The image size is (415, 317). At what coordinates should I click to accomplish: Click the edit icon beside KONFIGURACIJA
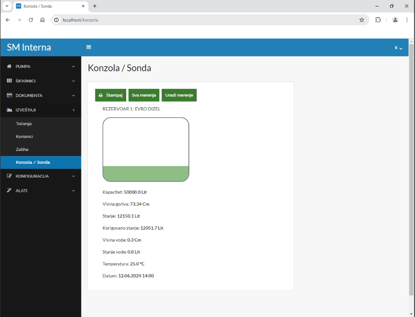pyautogui.click(x=9, y=176)
